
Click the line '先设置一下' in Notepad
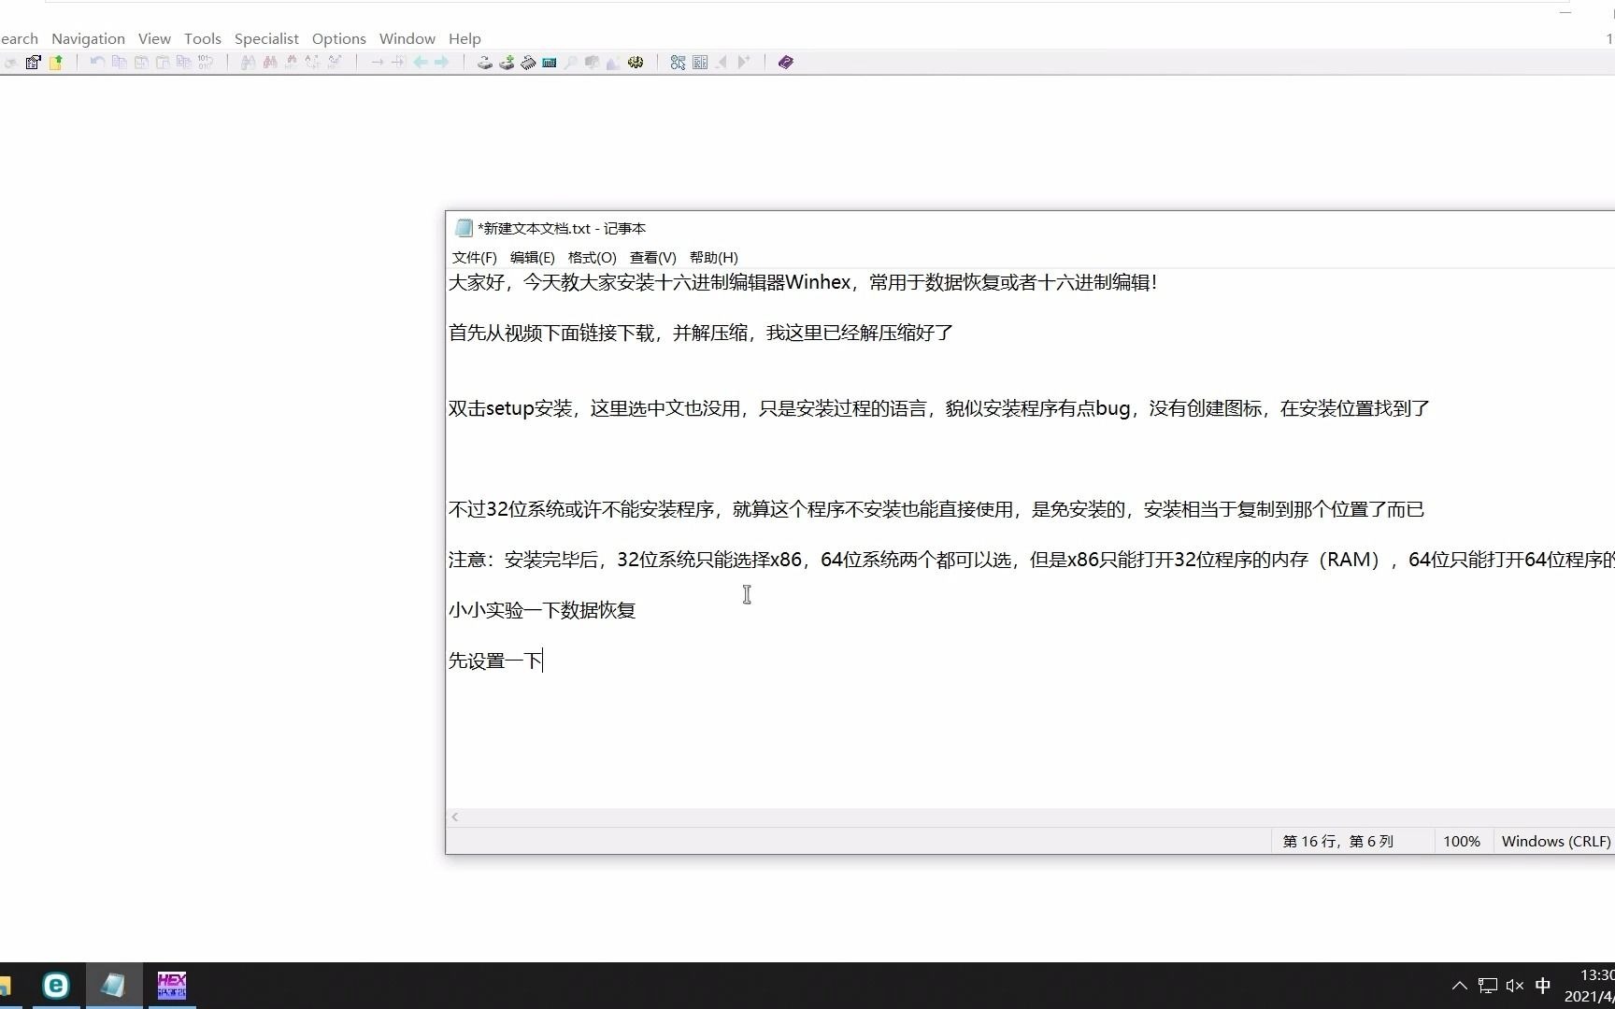tap(495, 661)
